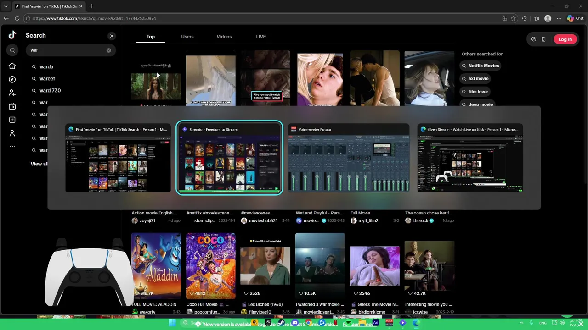Click the Get Coins icon beside Log in
The image size is (588, 330).
533,39
